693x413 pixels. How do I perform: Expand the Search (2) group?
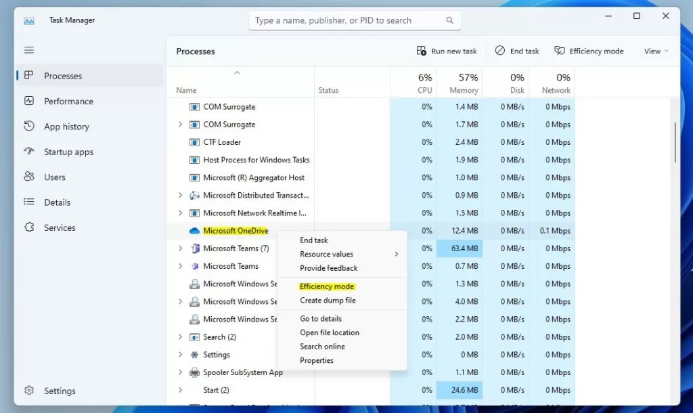coord(180,337)
